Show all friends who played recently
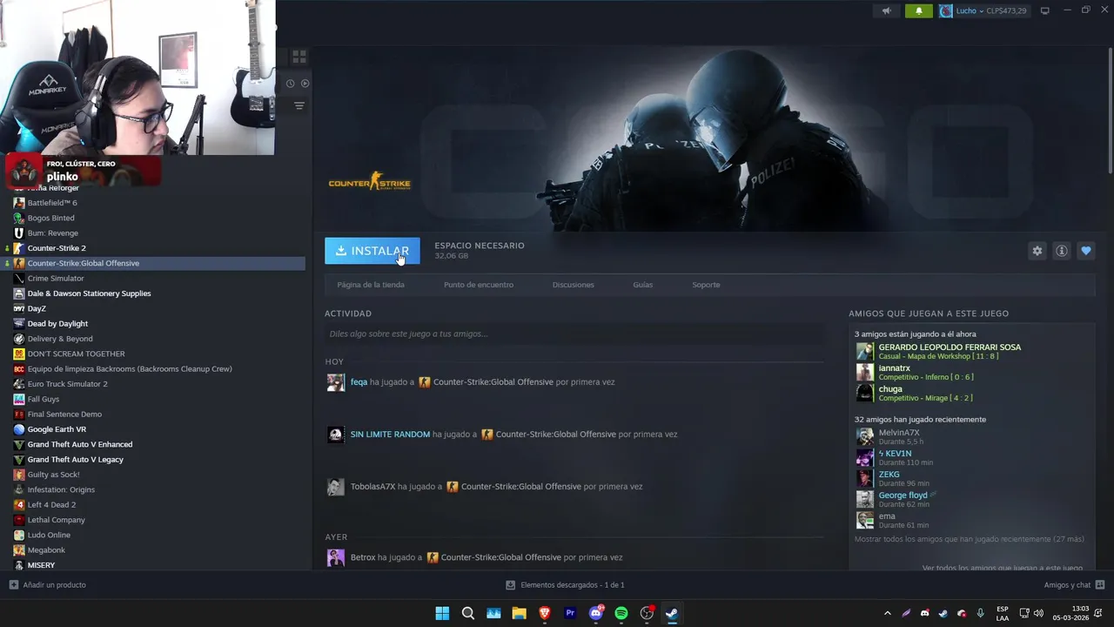 969,540
